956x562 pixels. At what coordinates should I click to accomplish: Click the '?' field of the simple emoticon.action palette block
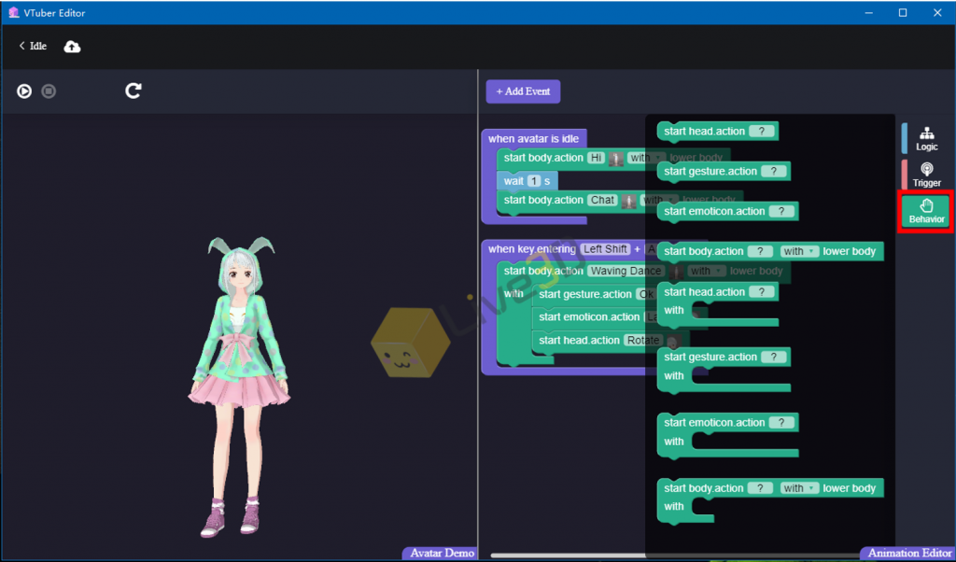[x=781, y=212]
